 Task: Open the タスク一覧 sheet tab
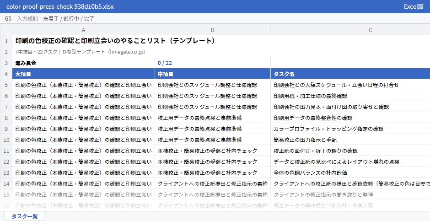(x=24, y=216)
